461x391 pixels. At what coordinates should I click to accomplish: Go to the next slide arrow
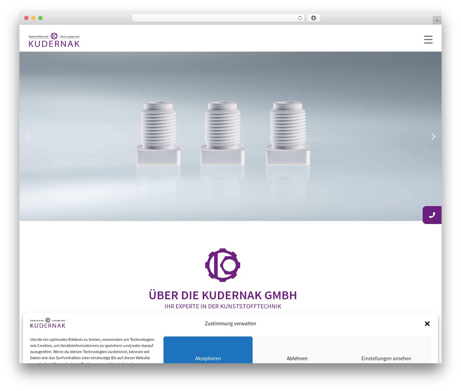click(433, 136)
